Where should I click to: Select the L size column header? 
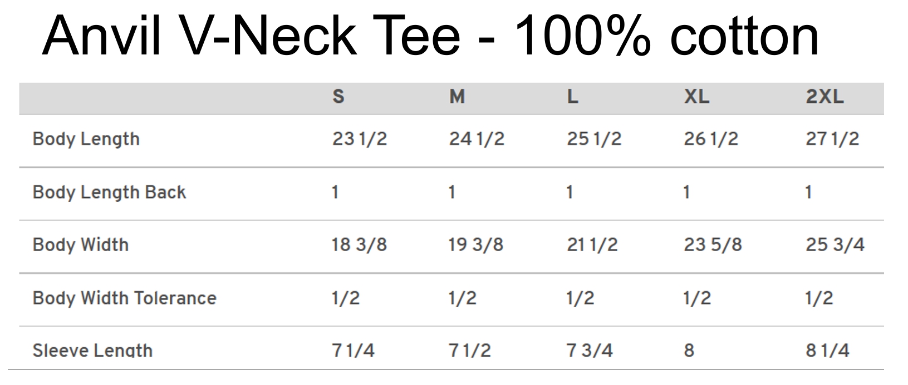[x=572, y=97]
